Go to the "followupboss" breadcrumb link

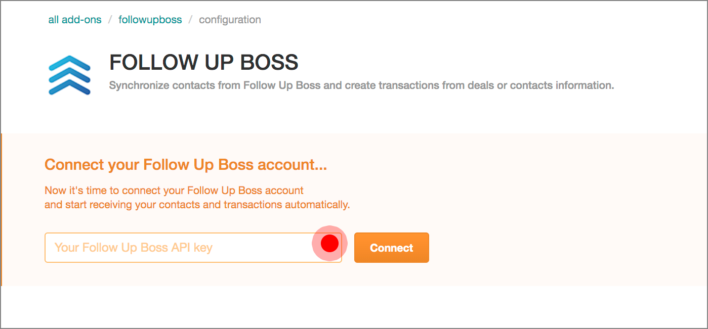pos(150,20)
